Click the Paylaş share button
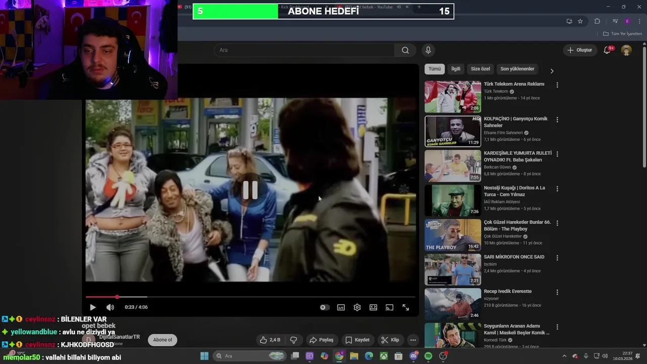The height and width of the screenshot is (364, 647). pyautogui.click(x=321, y=340)
